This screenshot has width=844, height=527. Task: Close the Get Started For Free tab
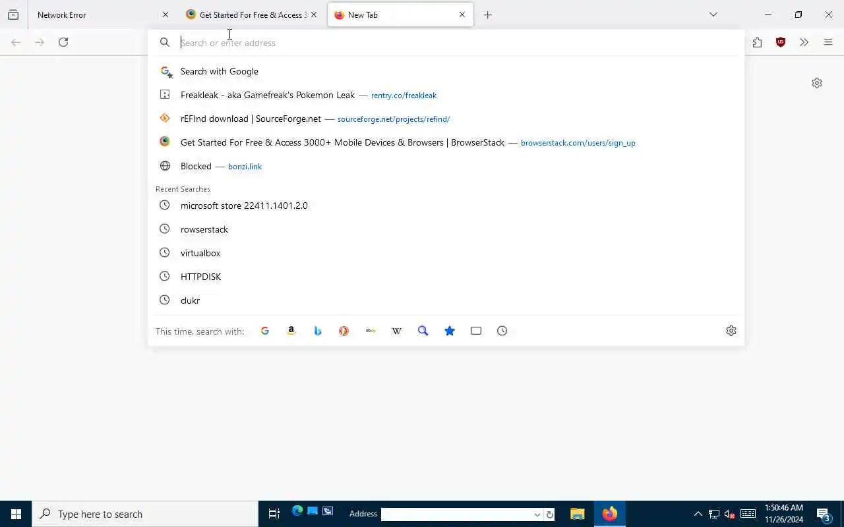(314, 14)
